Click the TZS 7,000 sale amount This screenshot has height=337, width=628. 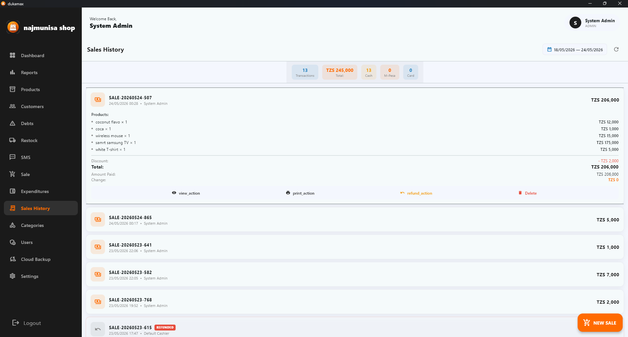[608, 275]
